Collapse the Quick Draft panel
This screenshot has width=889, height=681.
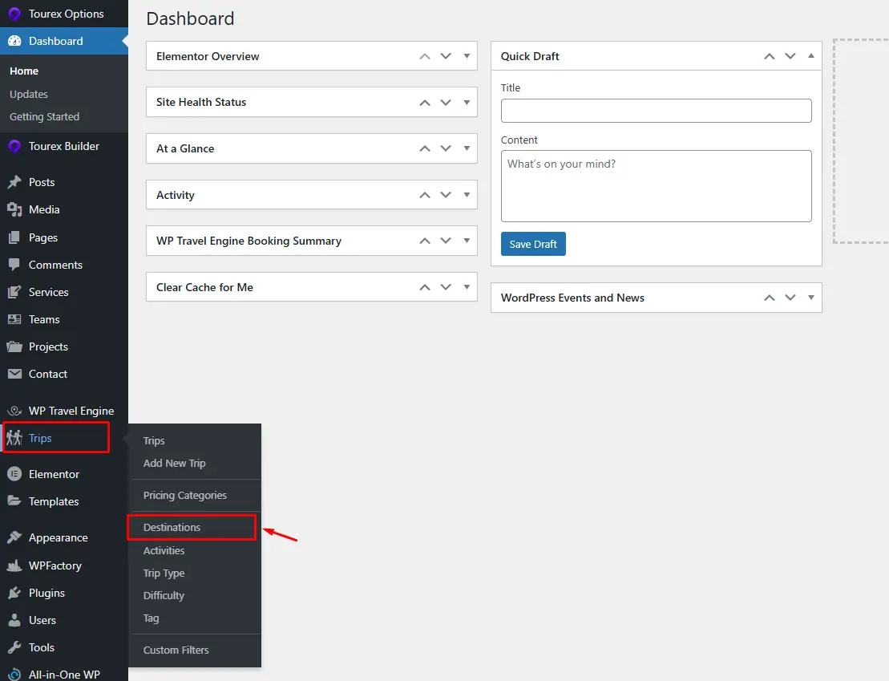click(x=811, y=56)
